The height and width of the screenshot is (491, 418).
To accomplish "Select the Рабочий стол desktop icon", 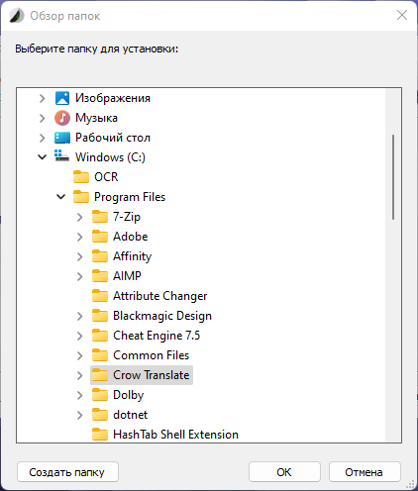I will click(62, 138).
